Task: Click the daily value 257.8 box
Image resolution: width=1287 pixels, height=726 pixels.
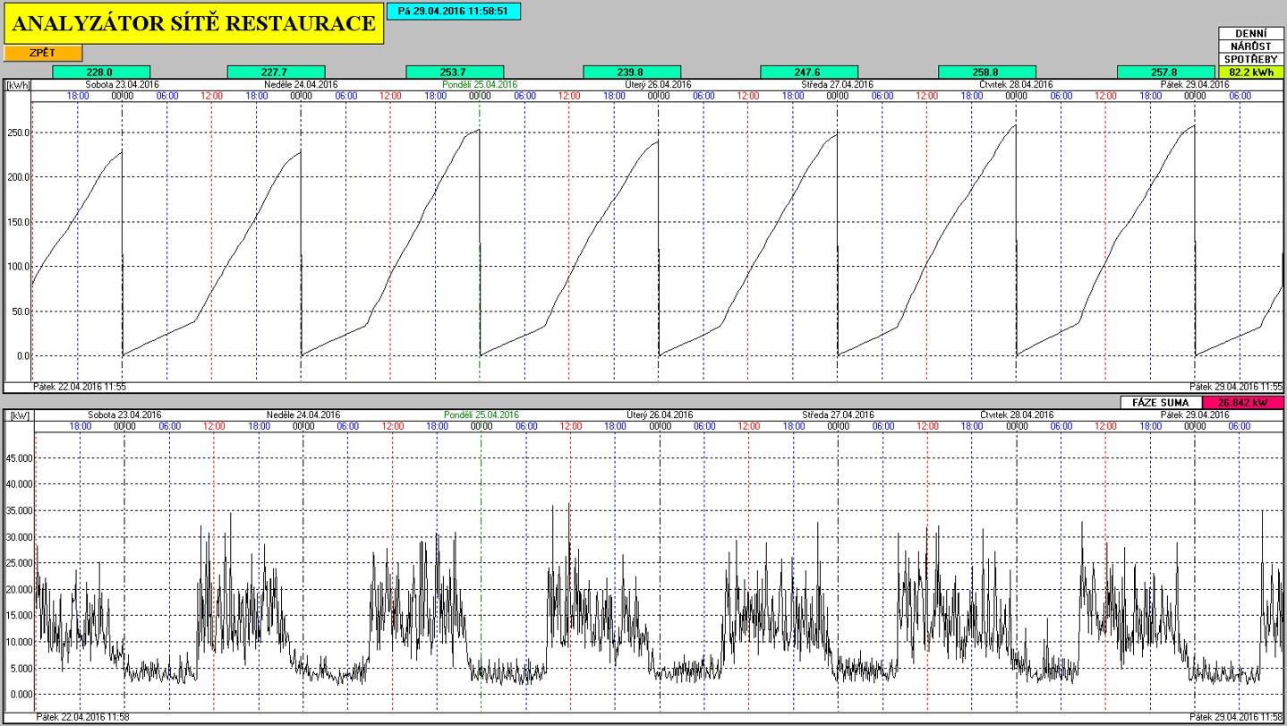Action: [1166, 72]
